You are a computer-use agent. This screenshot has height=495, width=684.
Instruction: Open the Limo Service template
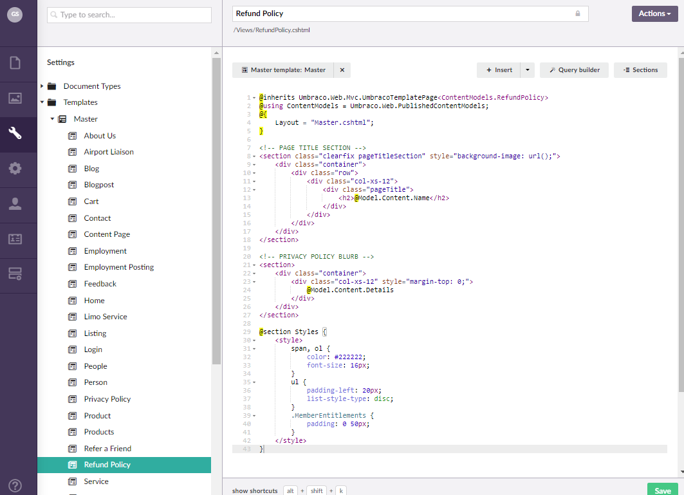[105, 317]
